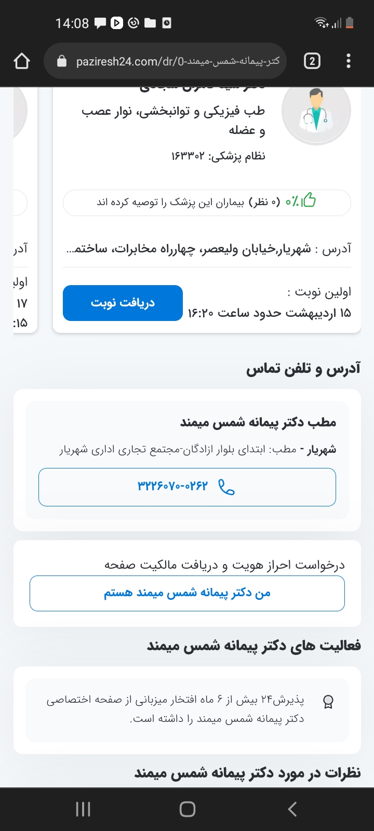Tap the green thumbs-up recommendation icon
This screenshot has height=831, width=374.
pyautogui.click(x=308, y=200)
